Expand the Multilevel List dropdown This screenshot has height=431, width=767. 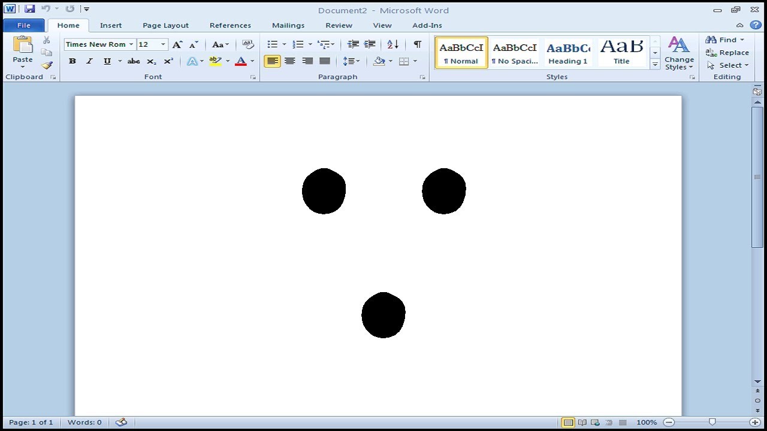(x=334, y=44)
